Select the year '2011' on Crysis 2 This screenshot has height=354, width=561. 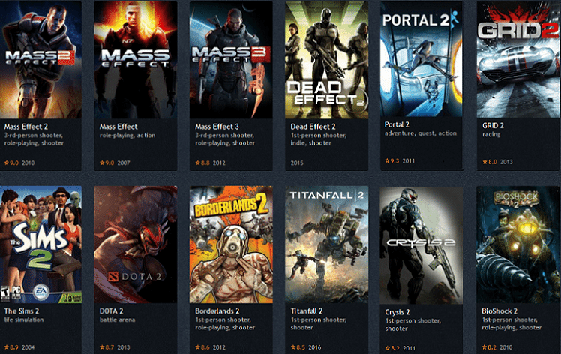pos(409,348)
